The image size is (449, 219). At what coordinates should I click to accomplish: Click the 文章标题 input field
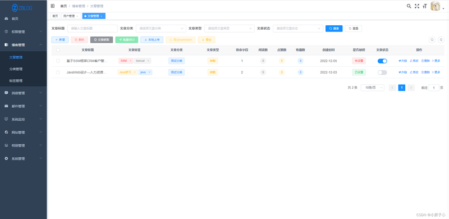[93, 29]
